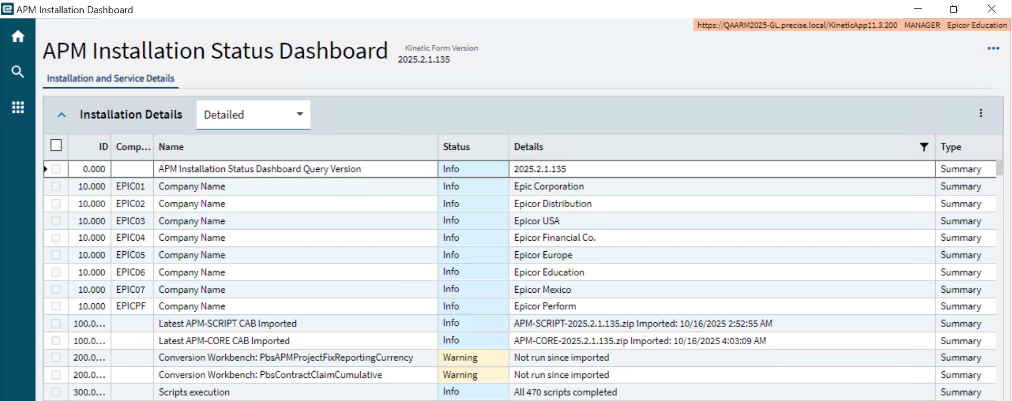This screenshot has height=401, width=1012.
Task: Click 'Conversion Workbench: PbsContractClaimCumulative' cell
Action: [x=295, y=375]
